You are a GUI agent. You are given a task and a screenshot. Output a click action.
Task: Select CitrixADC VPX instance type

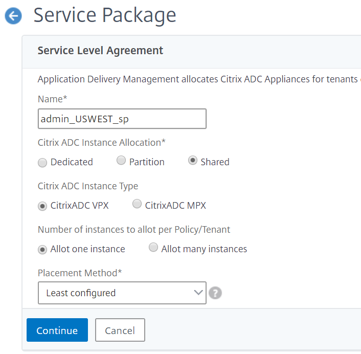(42, 206)
